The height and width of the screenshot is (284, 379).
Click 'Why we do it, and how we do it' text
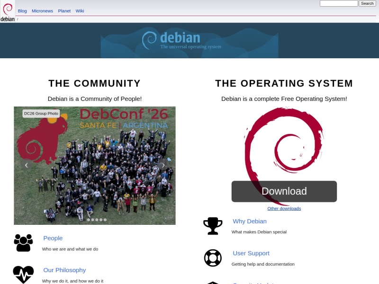[72, 281]
